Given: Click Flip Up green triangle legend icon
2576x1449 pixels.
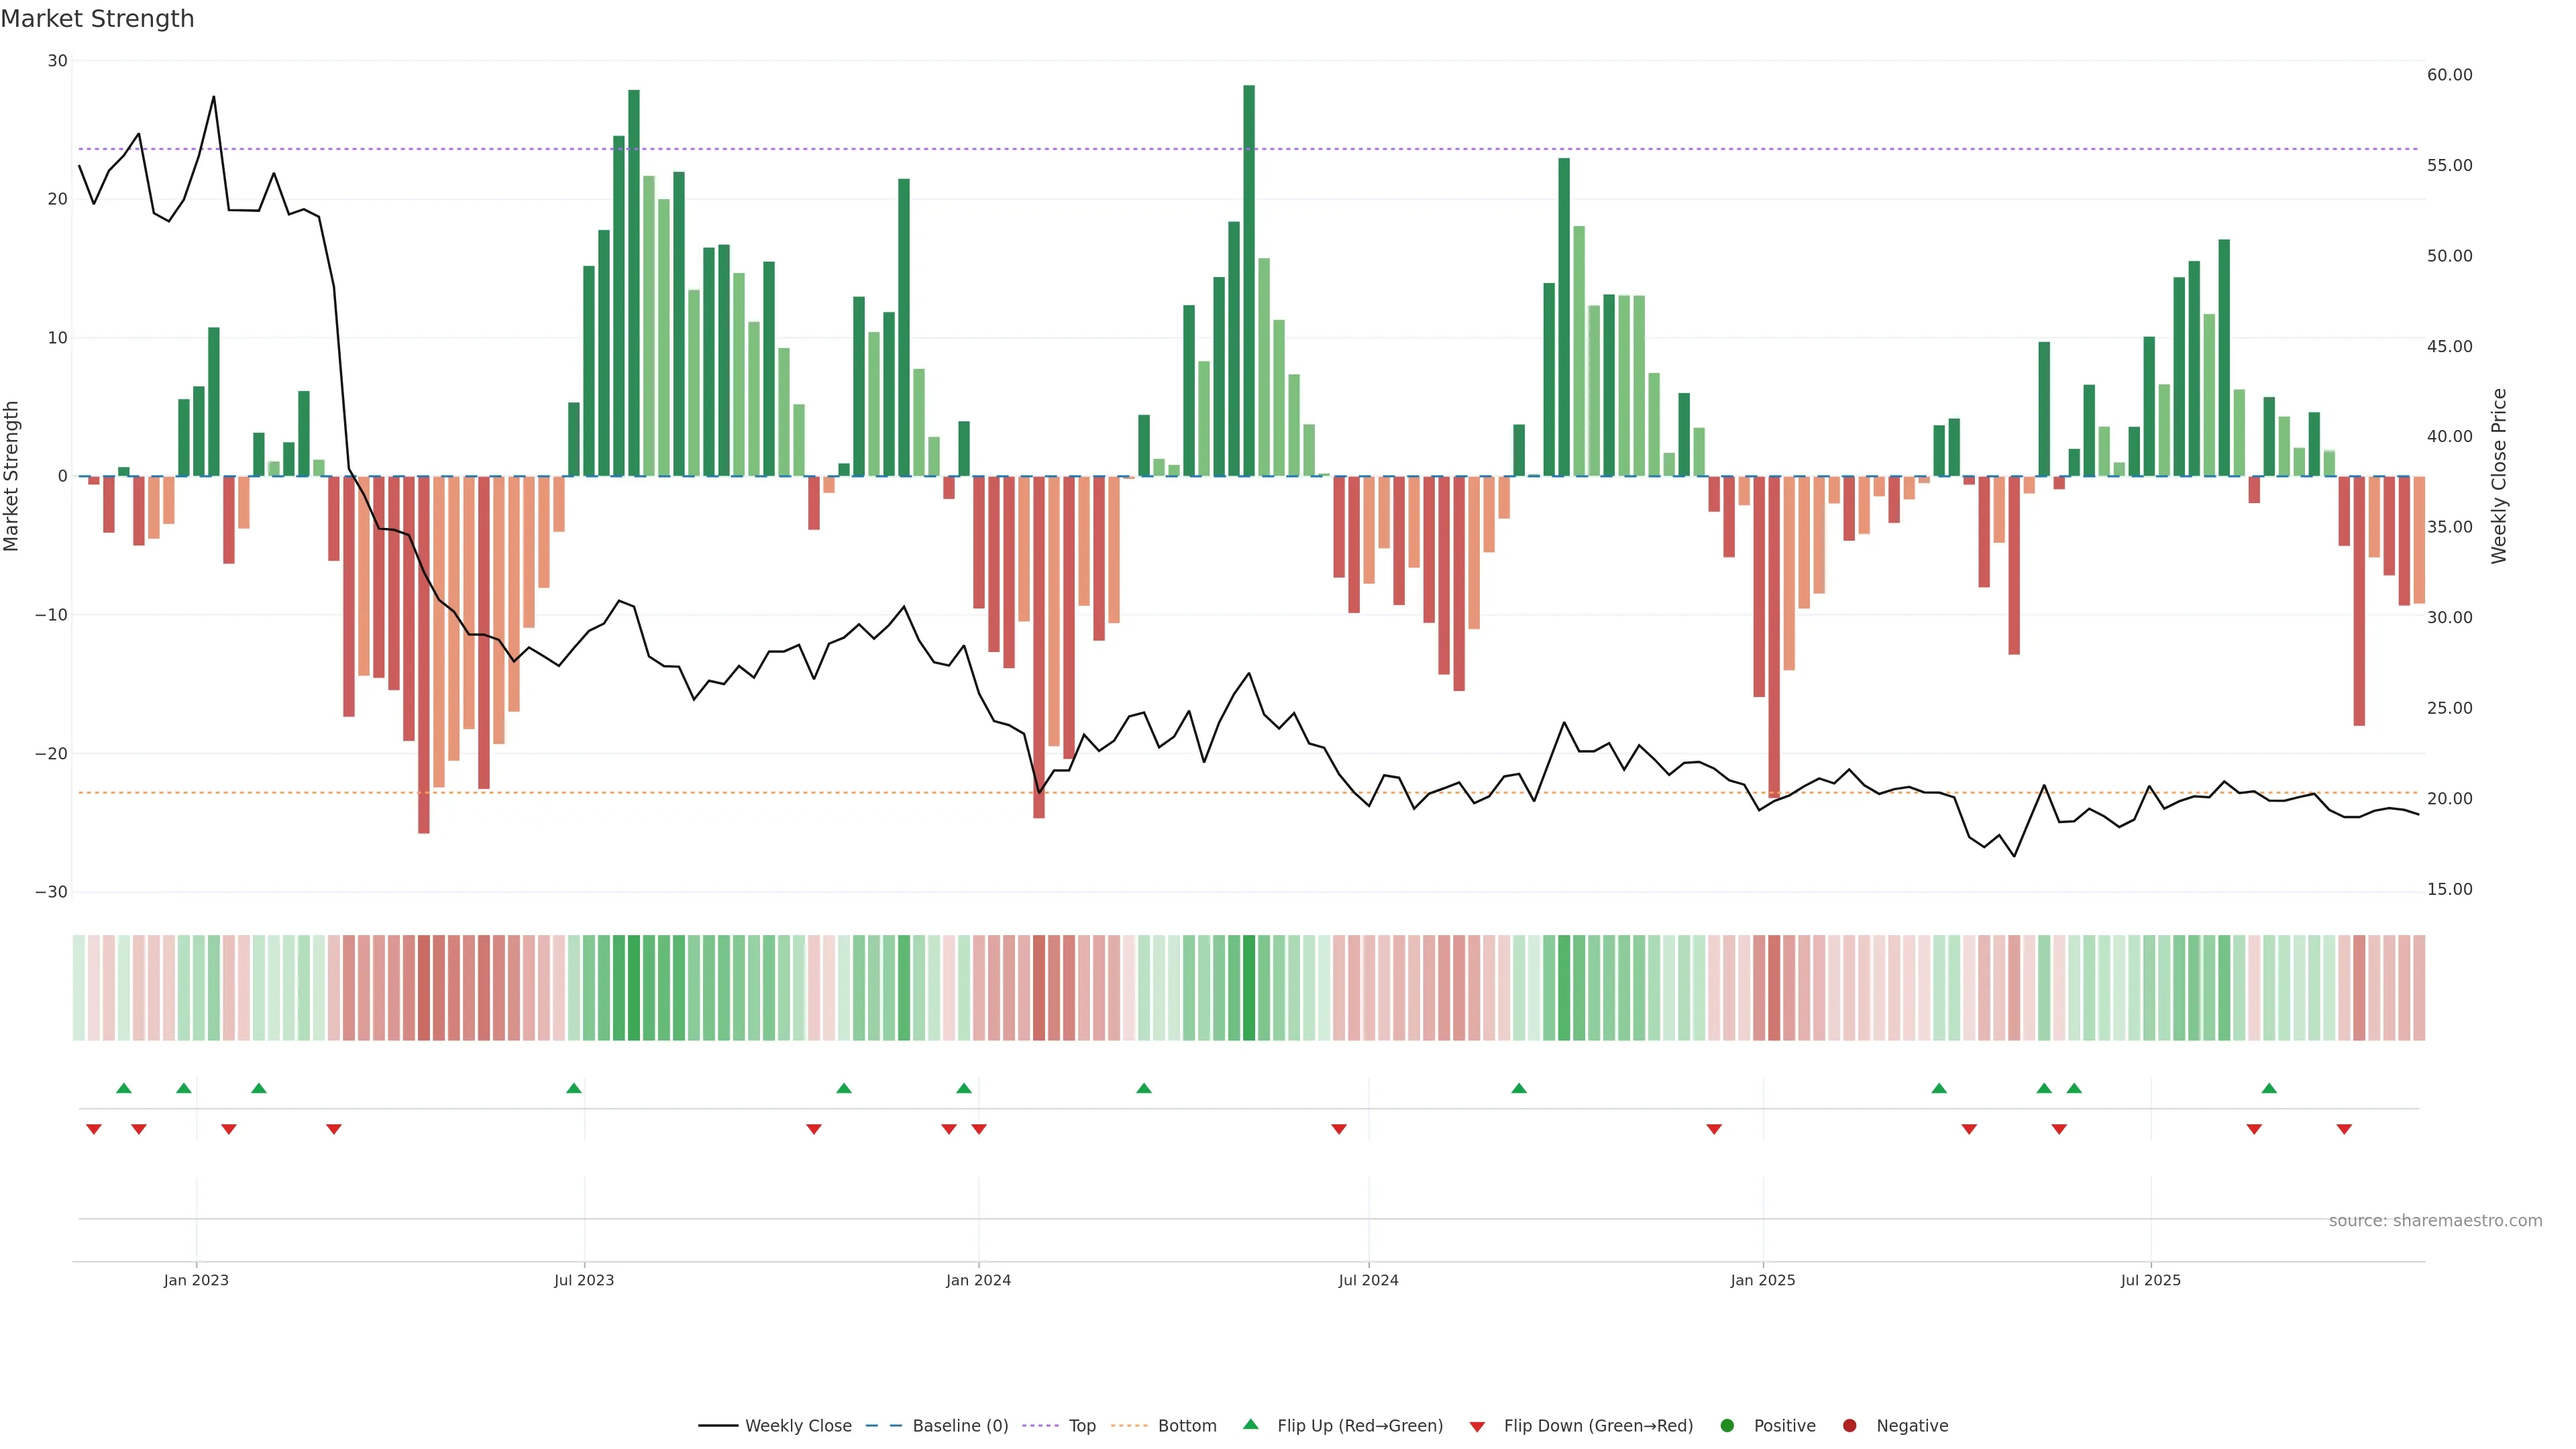Looking at the screenshot, I should [1250, 1424].
